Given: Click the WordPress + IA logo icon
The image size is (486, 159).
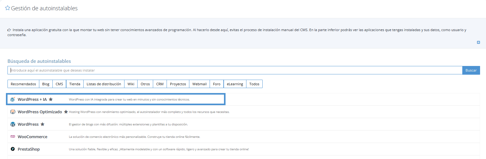Looking at the screenshot, I should pyautogui.click(x=13, y=100).
